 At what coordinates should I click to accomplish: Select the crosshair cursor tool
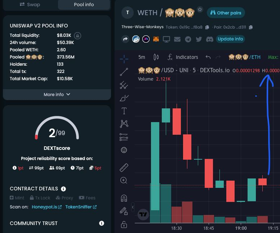point(124,58)
